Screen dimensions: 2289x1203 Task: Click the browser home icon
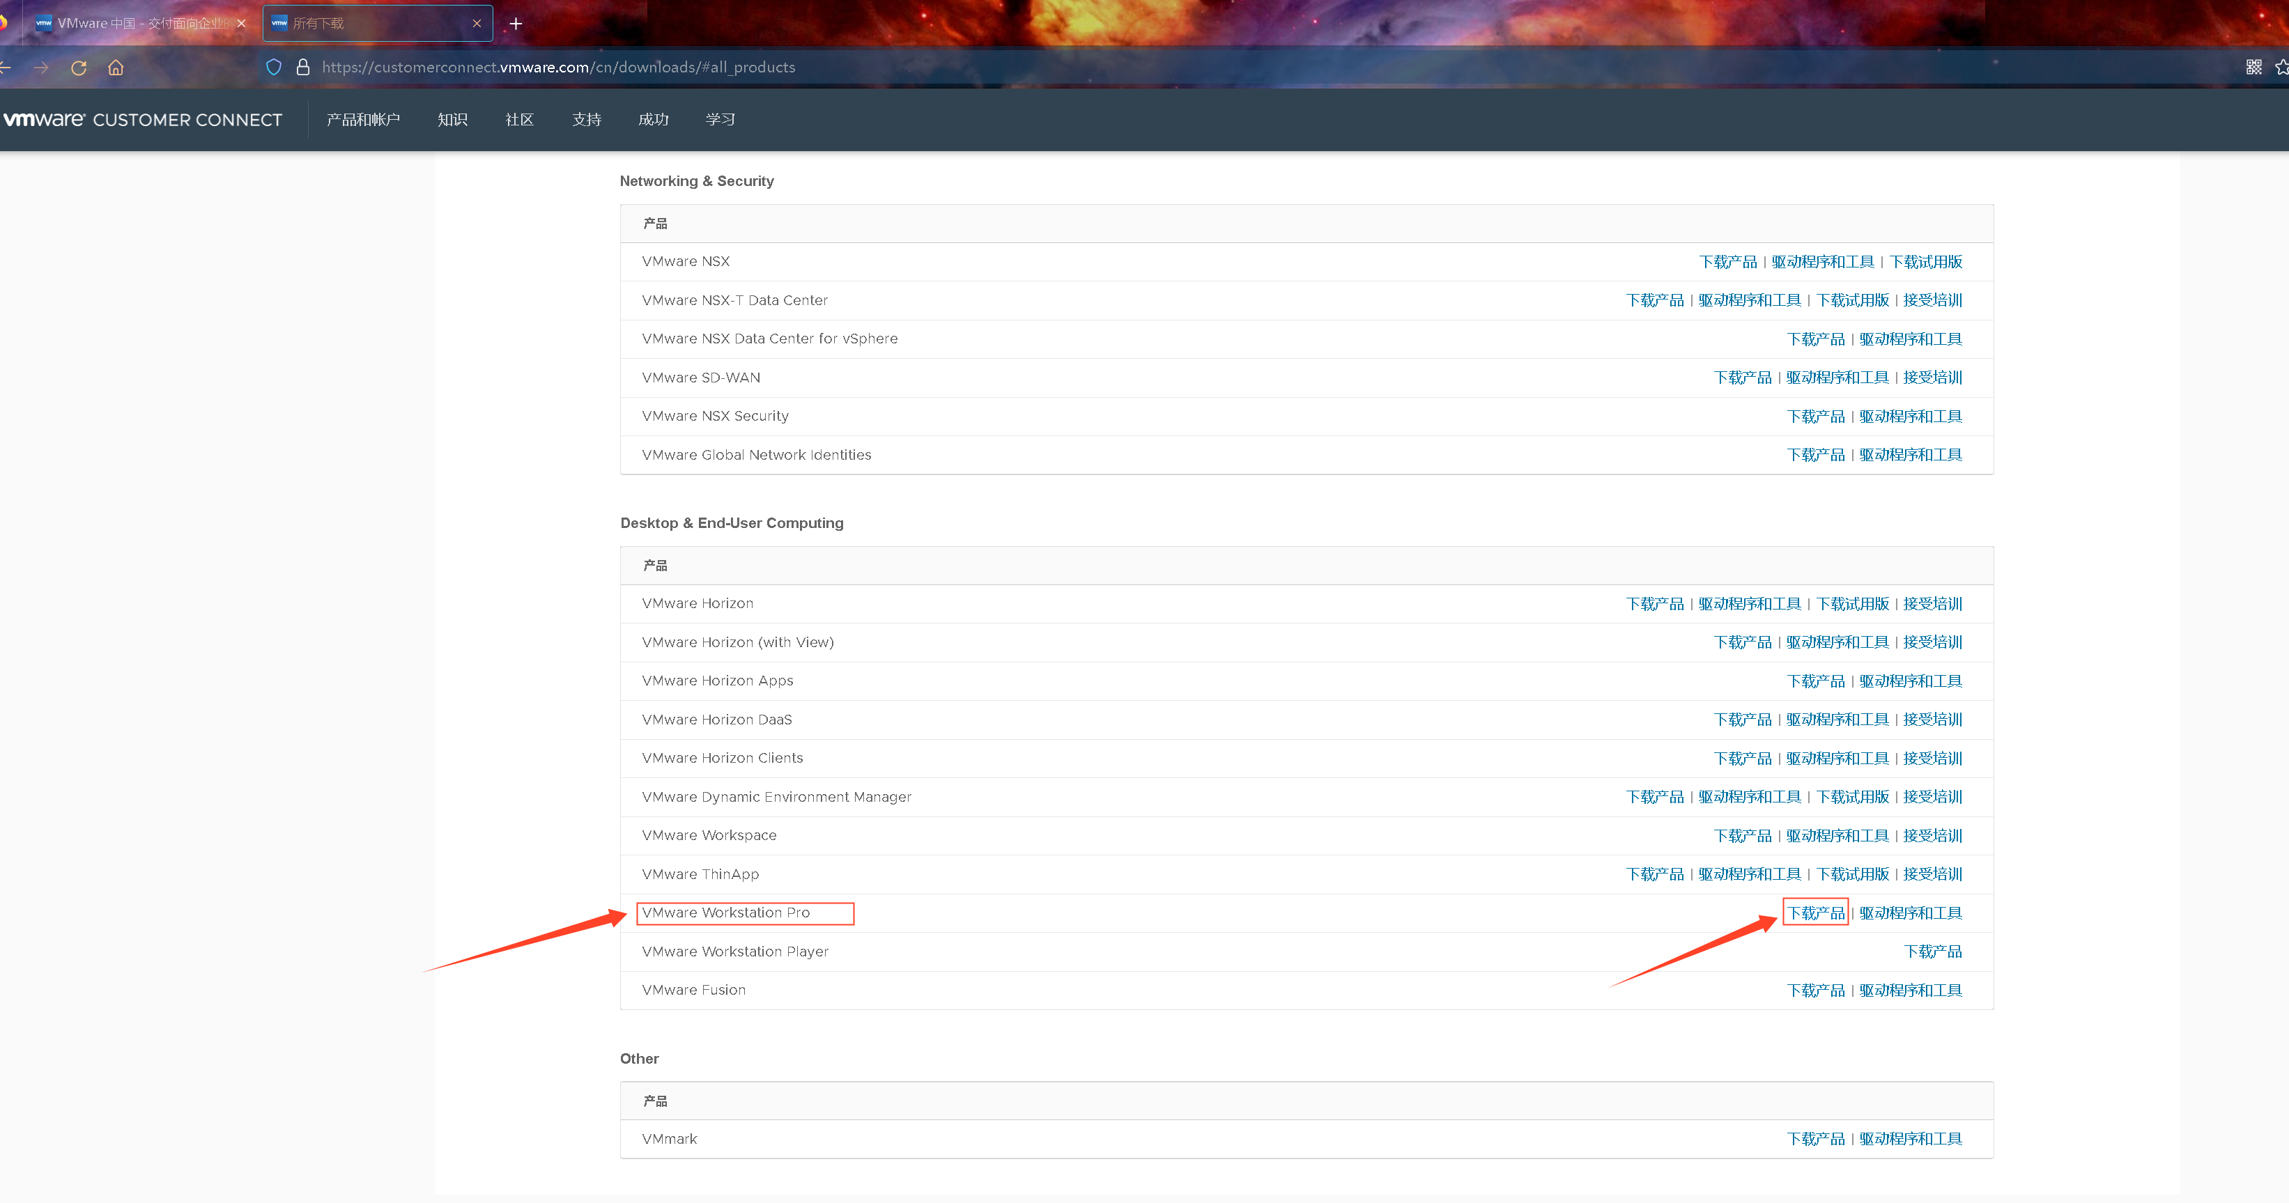click(x=116, y=68)
